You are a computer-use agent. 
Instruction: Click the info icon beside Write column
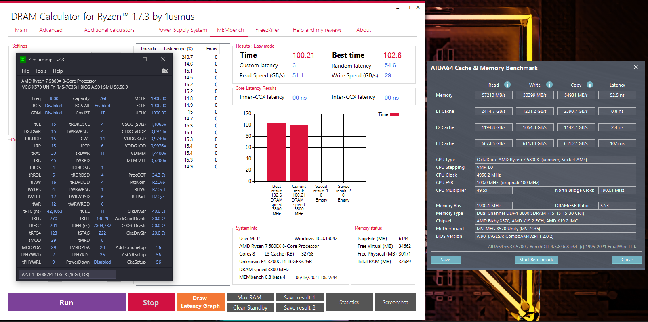click(549, 85)
